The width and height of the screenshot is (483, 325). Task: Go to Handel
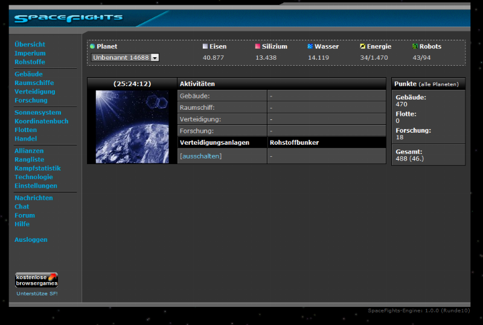pos(25,139)
